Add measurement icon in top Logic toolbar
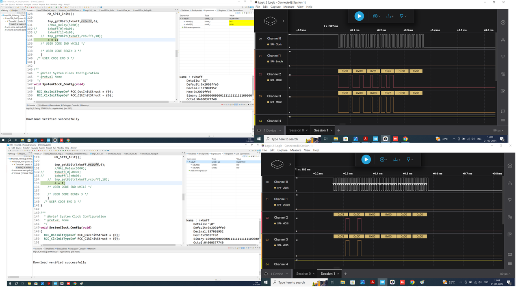This screenshot has width=520, height=293. 390,16
